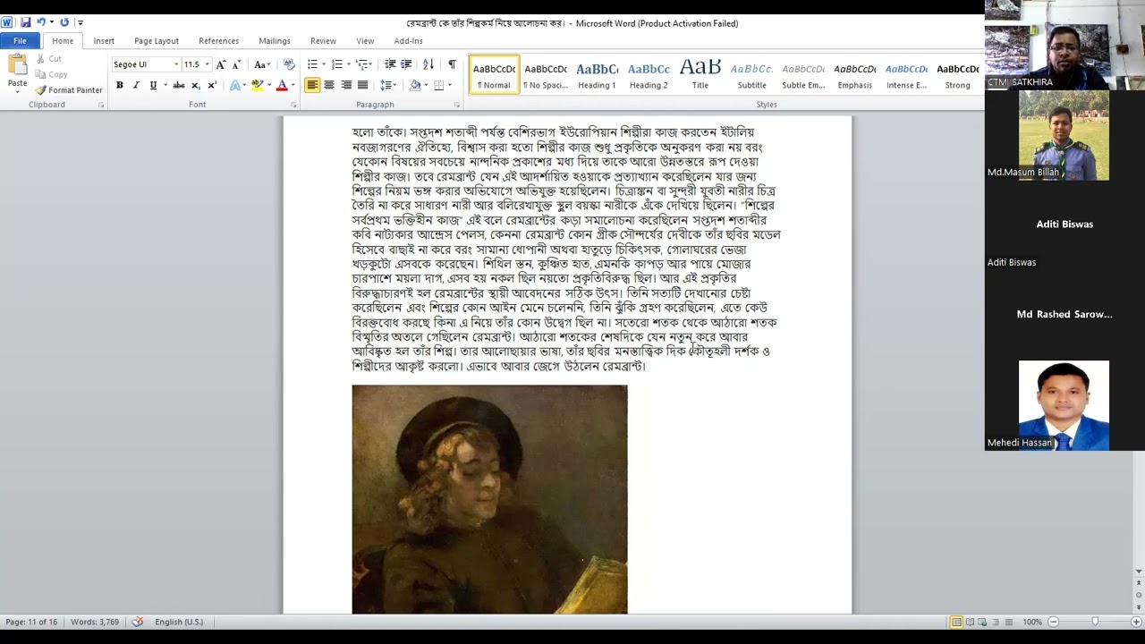Toggle italic formatting

coord(136,85)
